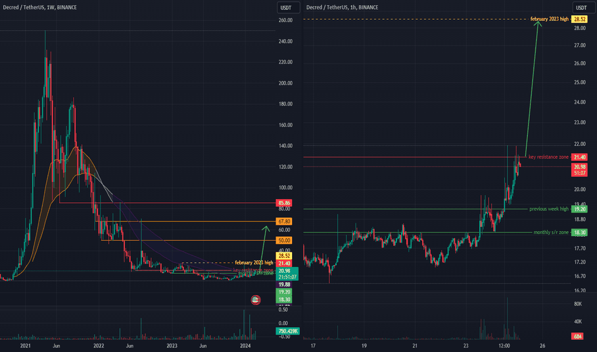Click the green 19.20 label on hourly chart
Image resolution: width=597 pixels, height=352 pixels.
[x=580, y=209]
